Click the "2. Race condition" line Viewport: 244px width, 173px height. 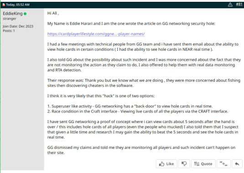138,111
